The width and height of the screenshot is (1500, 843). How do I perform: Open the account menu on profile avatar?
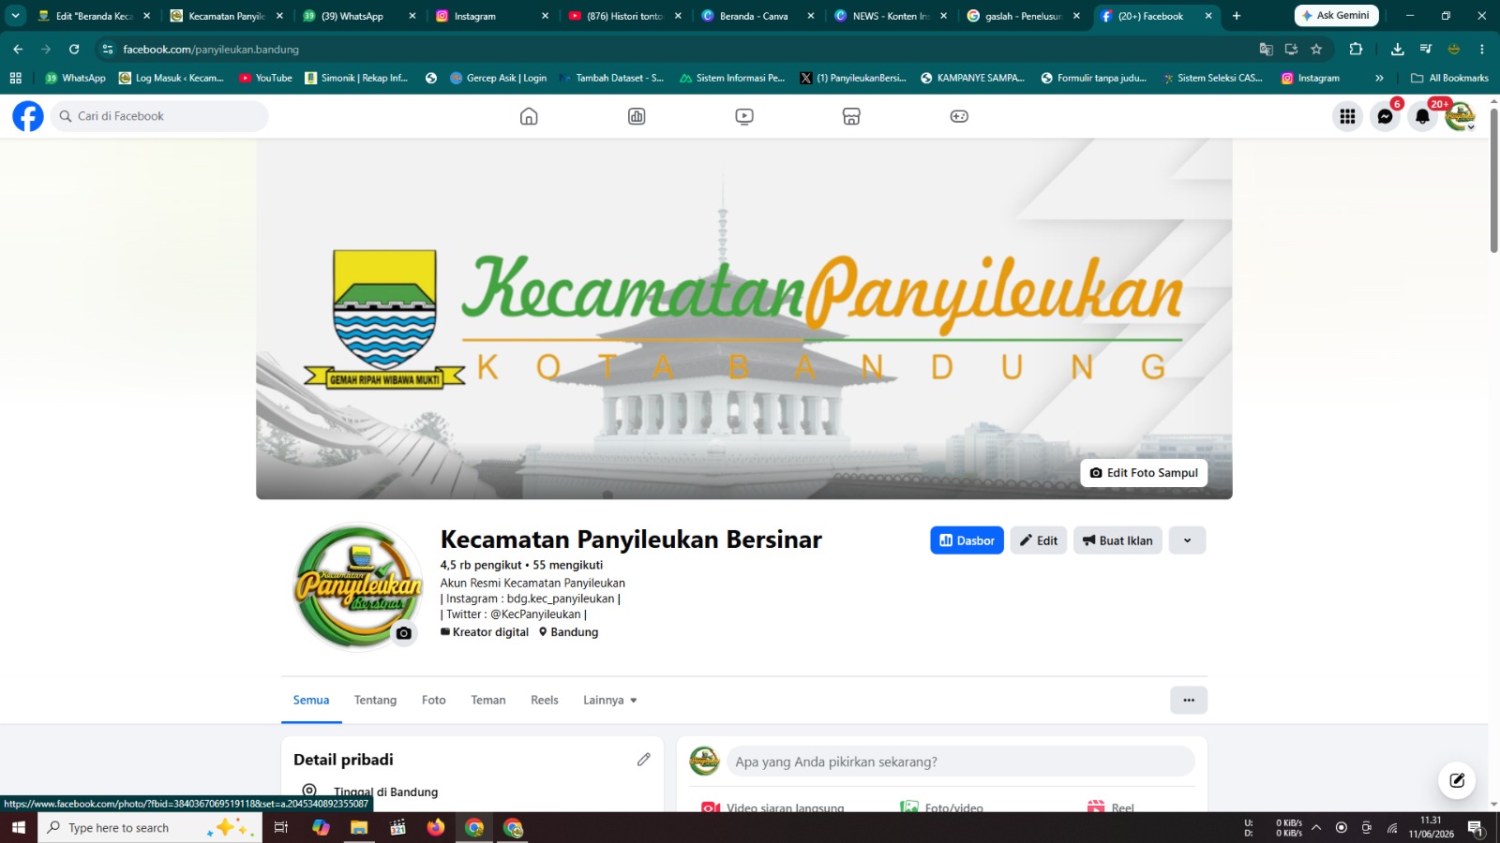pyautogui.click(x=1460, y=116)
